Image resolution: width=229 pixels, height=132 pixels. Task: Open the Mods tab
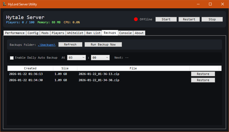click(x=45, y=33)
